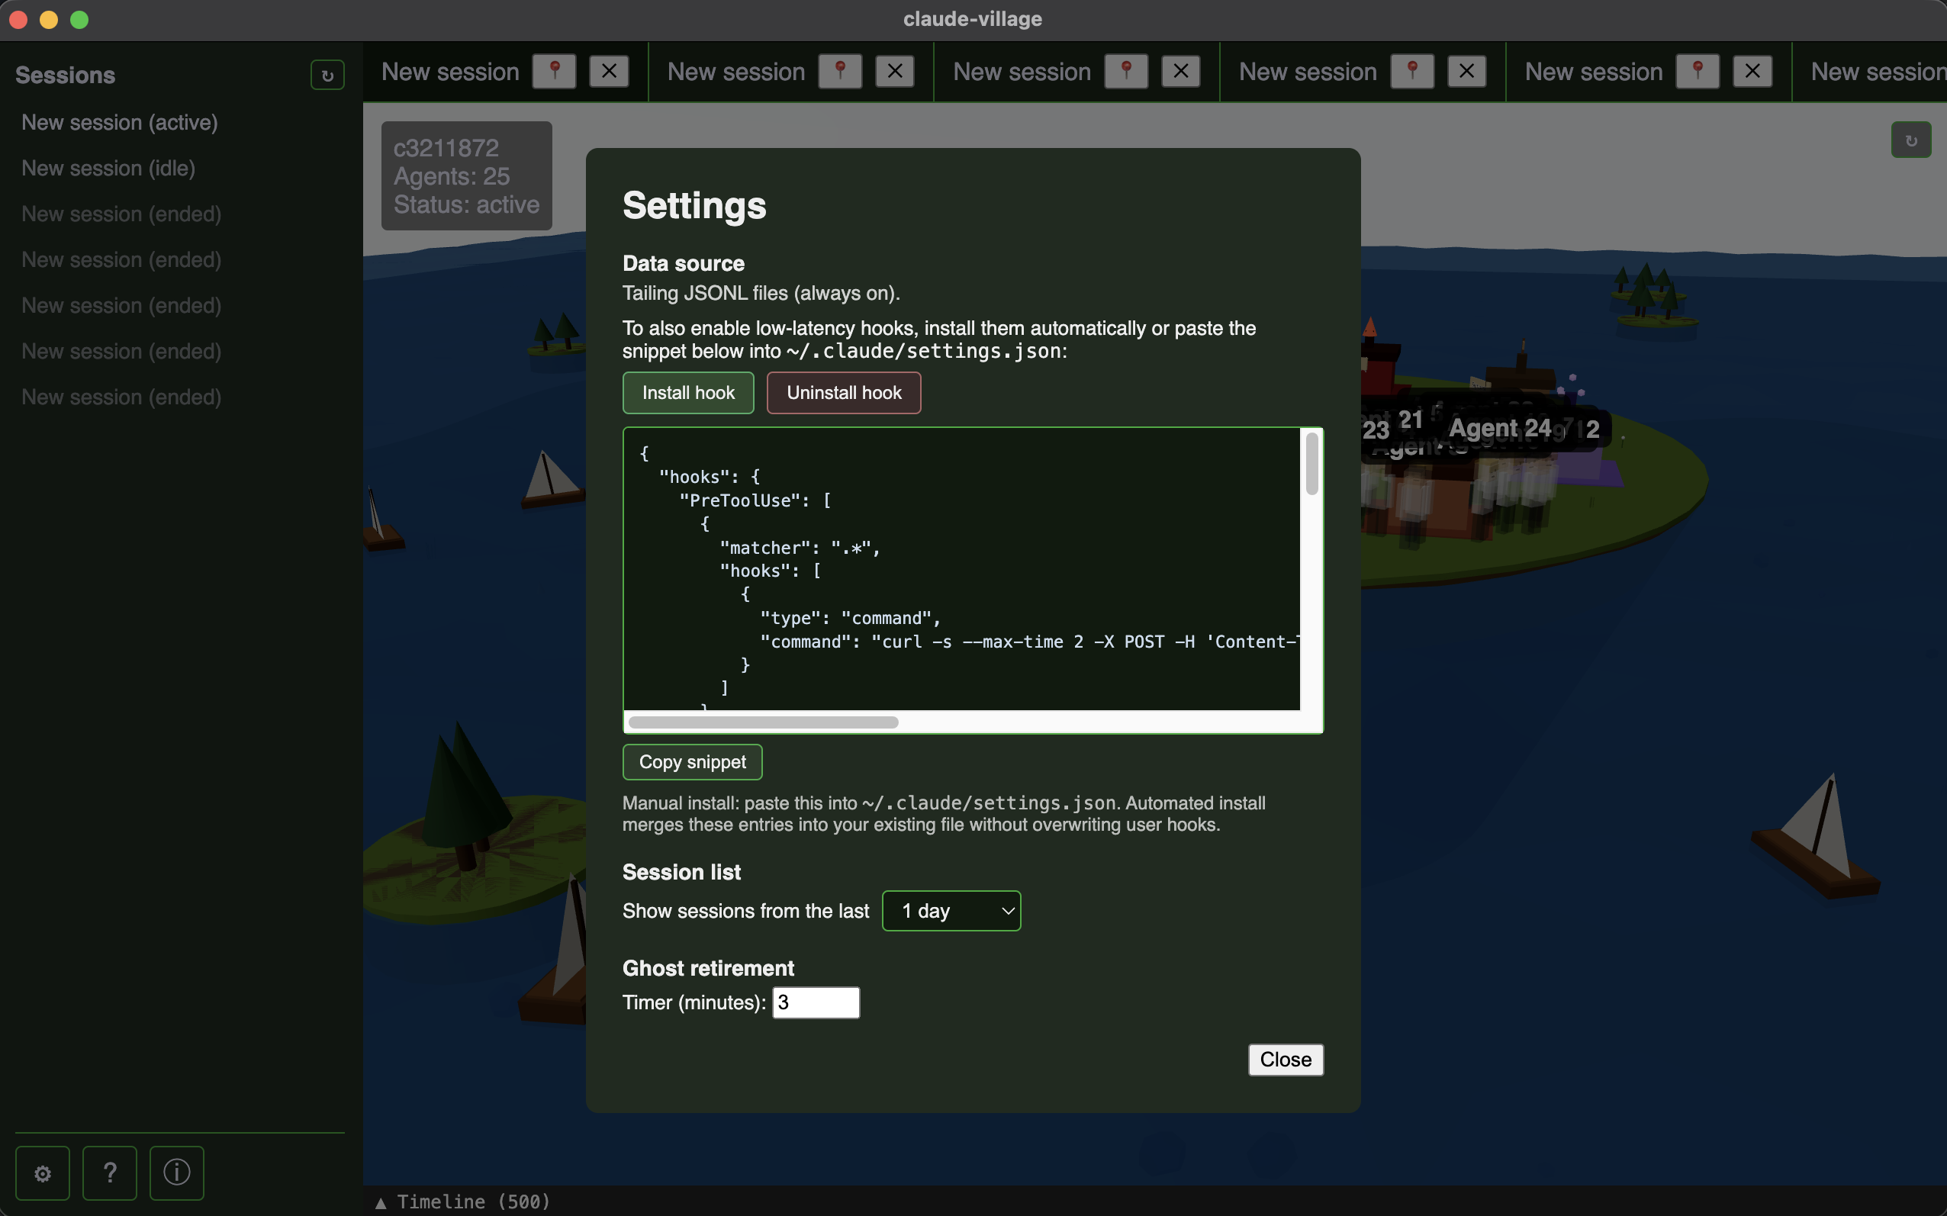Click the snippet box horizontal scrollbar
The image size is (1947, 1216).
[764, 722]
